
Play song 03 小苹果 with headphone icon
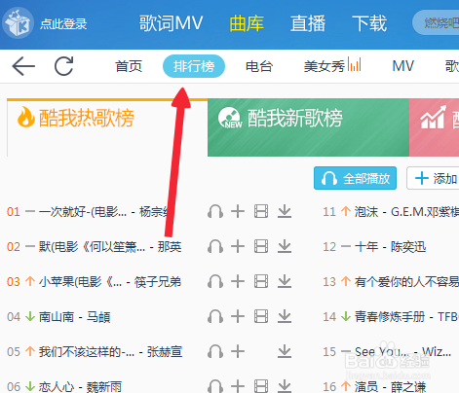click(215, 282)
